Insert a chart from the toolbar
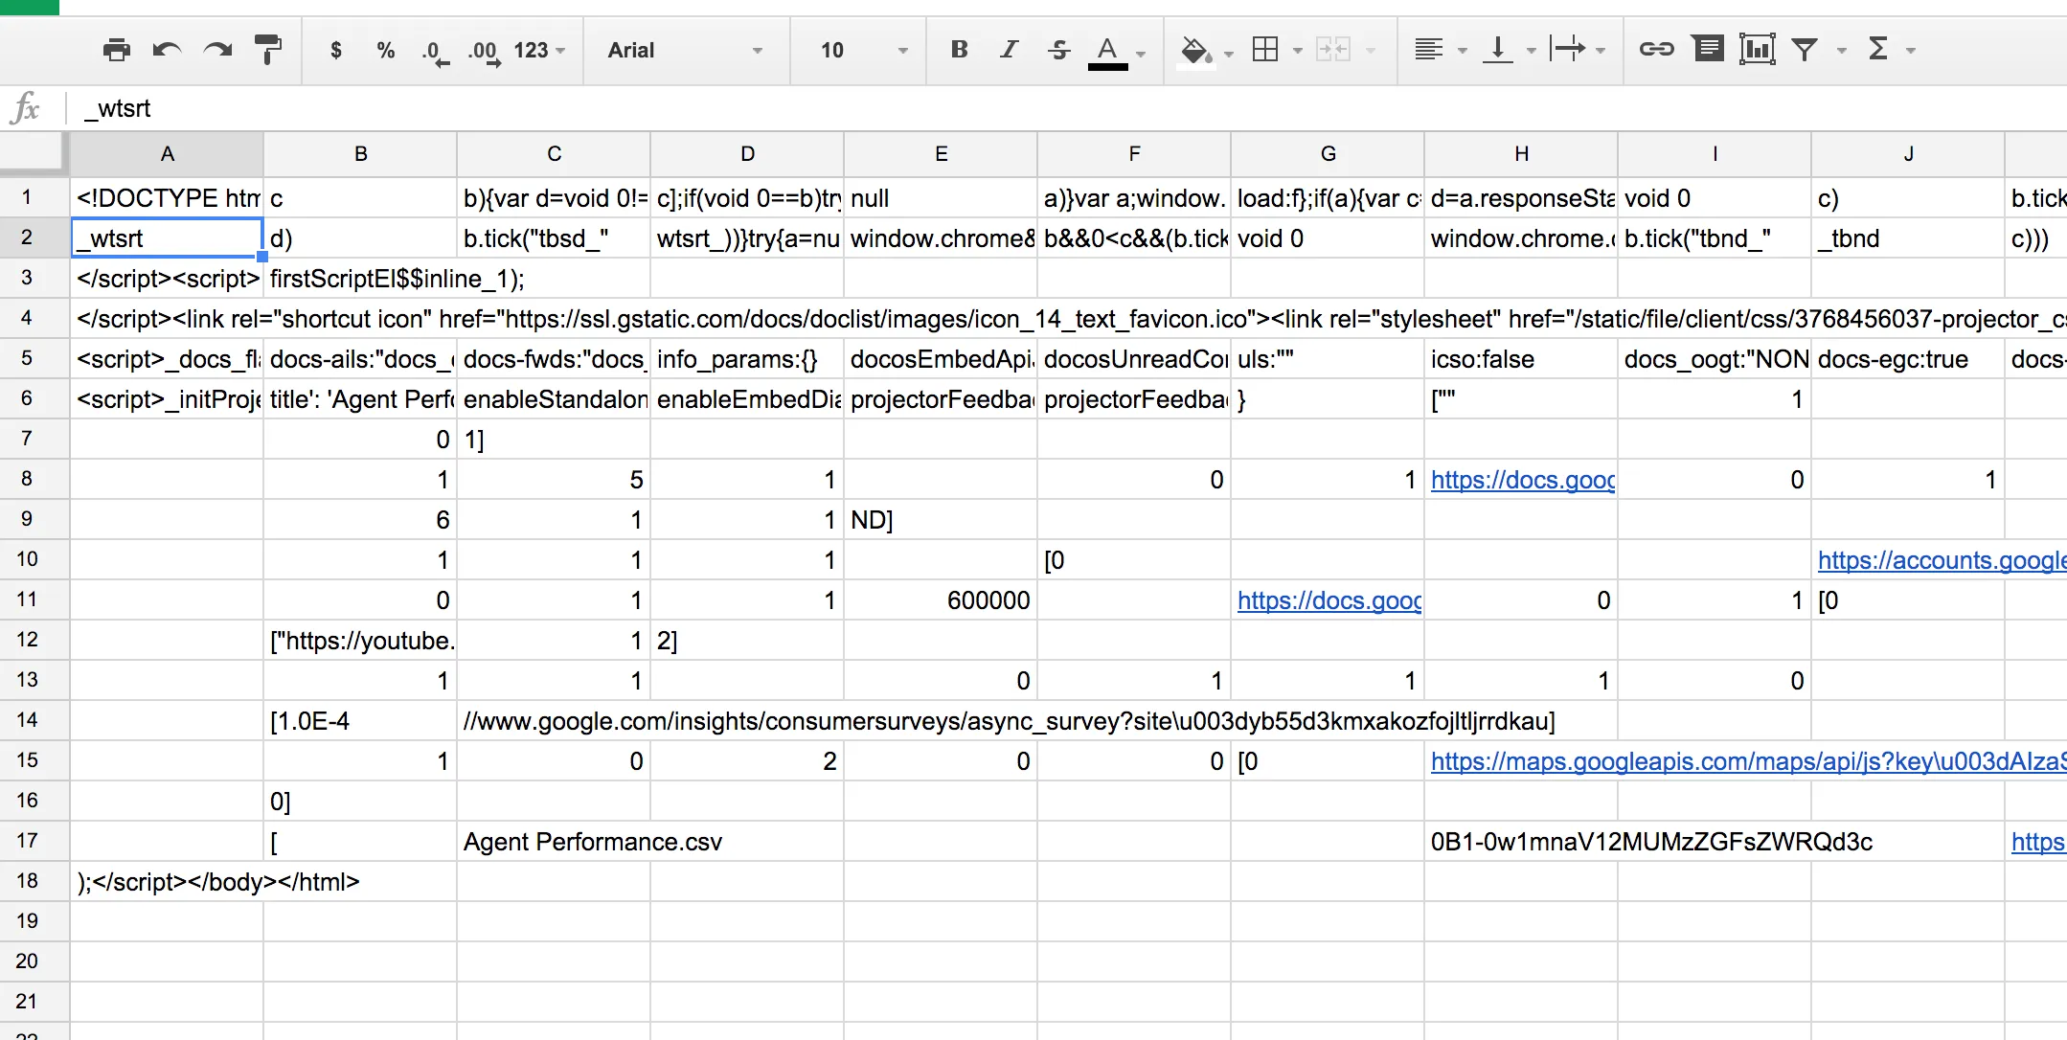Screen dimensions: 2067x1040 (1757, 50)
